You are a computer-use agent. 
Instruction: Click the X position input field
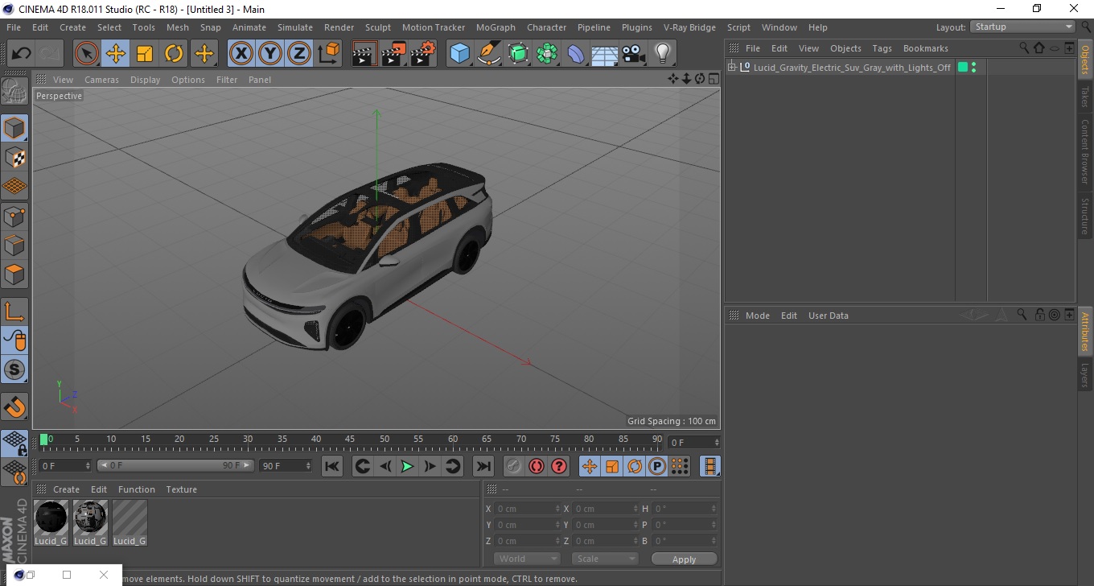[x=527, y=509]
